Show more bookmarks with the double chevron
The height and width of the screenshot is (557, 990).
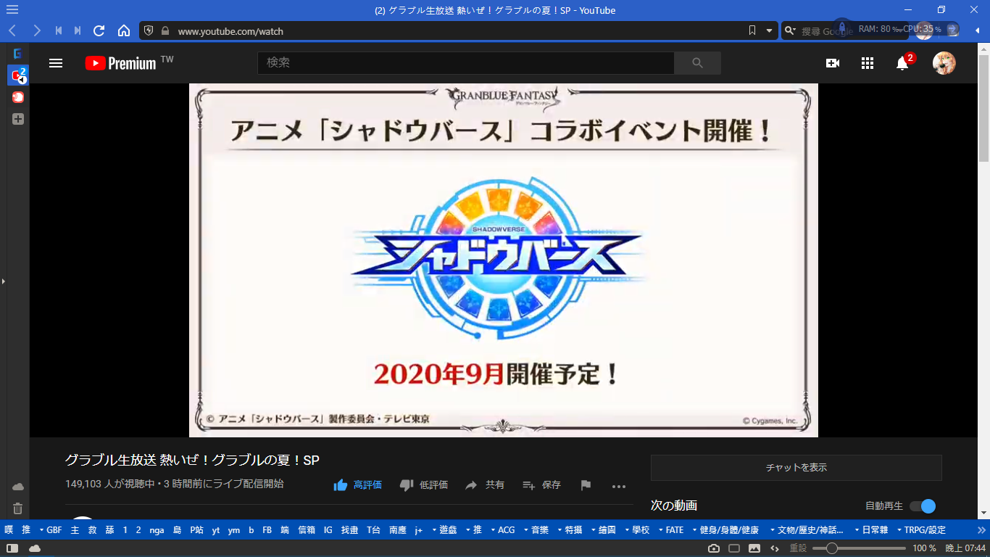click(981, 530)
